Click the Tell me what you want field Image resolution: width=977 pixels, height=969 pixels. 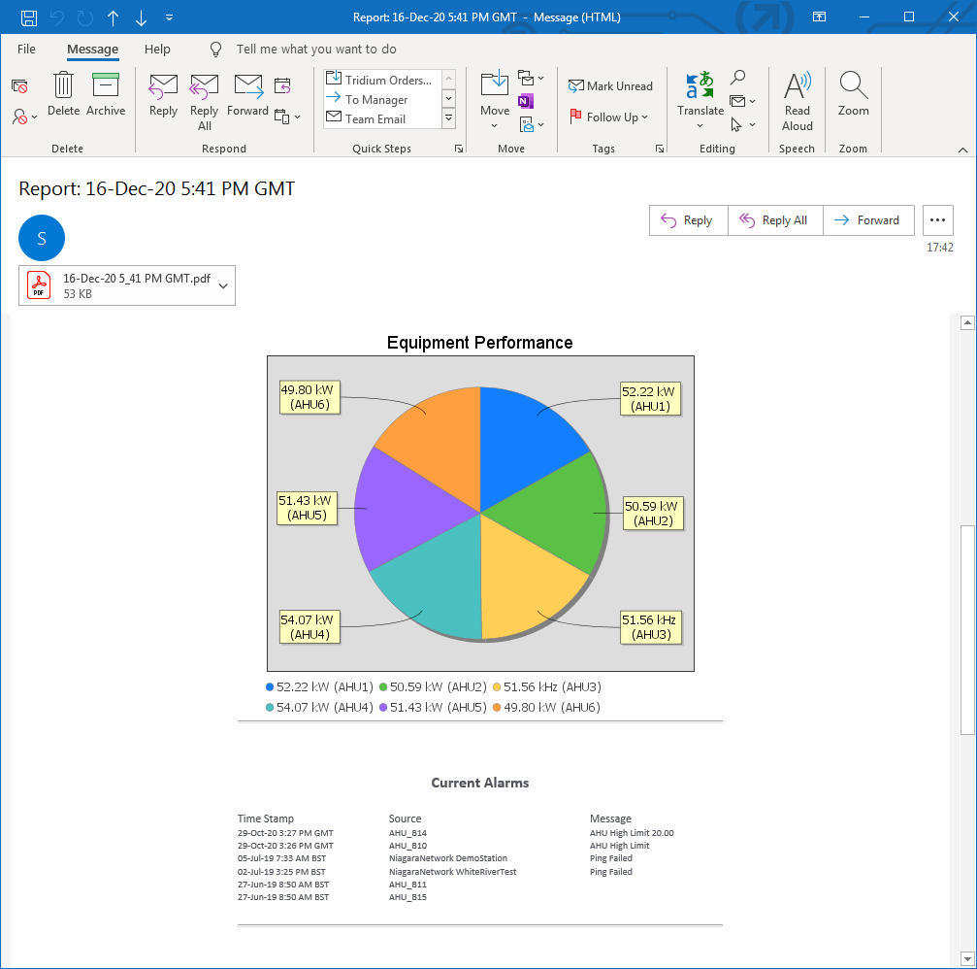[x=315, y=50]
